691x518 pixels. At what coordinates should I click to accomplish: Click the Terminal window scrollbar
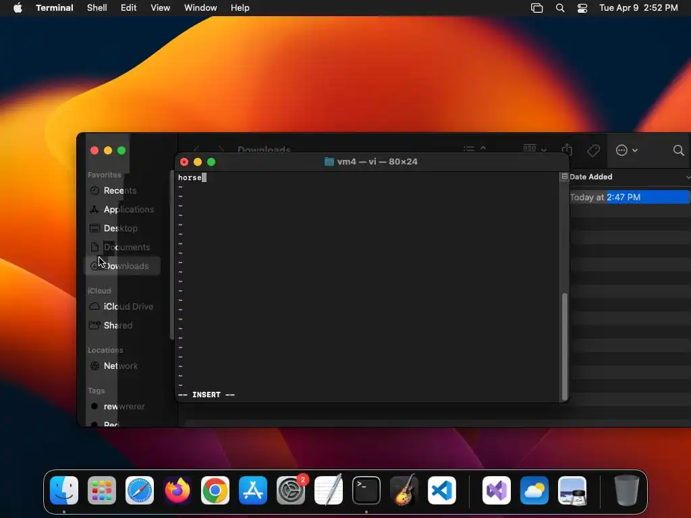[565, 346]
